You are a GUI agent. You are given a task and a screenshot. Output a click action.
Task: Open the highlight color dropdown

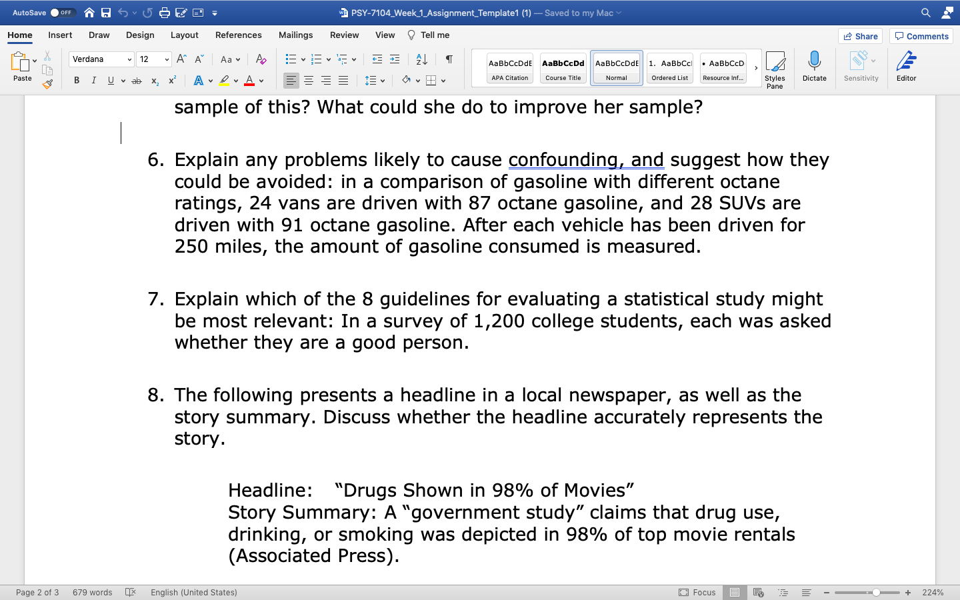pyautogui.click(x=235, y=81)
